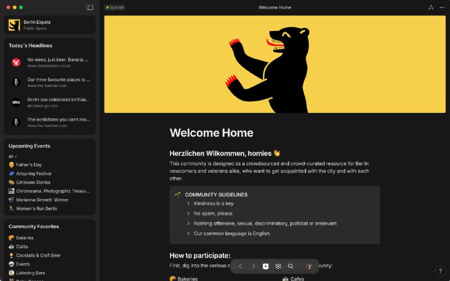The image size is (450, 281).
Task: Open the 'No weed, just beer' headline
Action: coord(57,62)
